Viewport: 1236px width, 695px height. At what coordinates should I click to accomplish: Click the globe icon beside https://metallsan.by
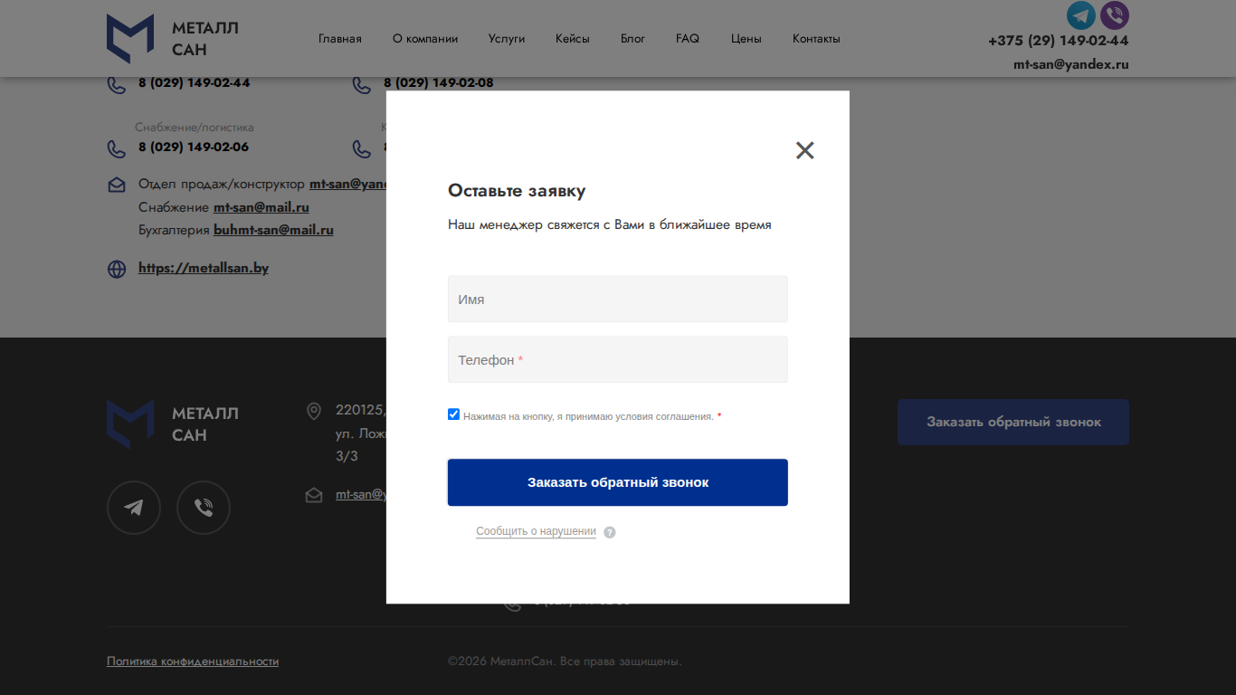click(117, 269)
